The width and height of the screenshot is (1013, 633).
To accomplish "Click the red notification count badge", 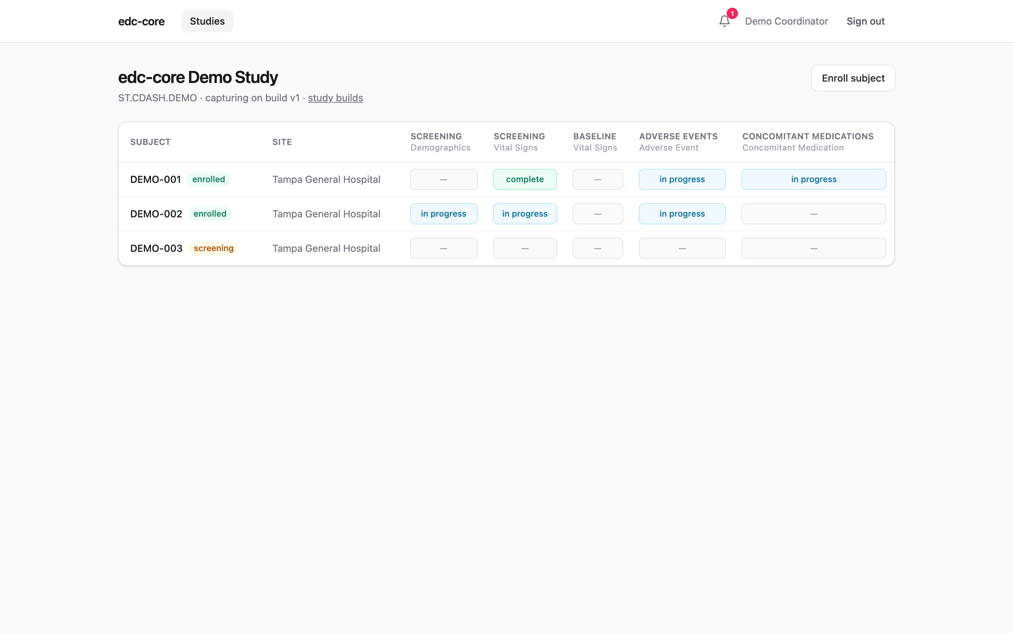I will pos(732,13).
